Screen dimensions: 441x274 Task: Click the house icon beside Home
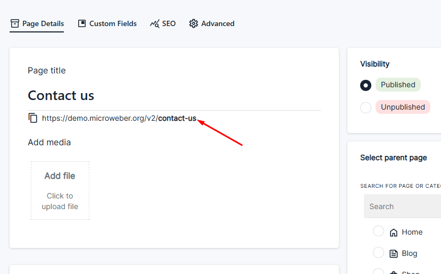394,232
